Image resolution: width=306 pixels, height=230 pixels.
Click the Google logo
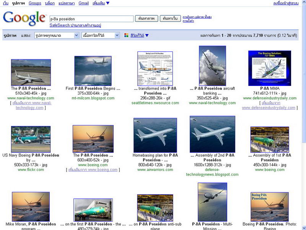[x=24, y=18]
